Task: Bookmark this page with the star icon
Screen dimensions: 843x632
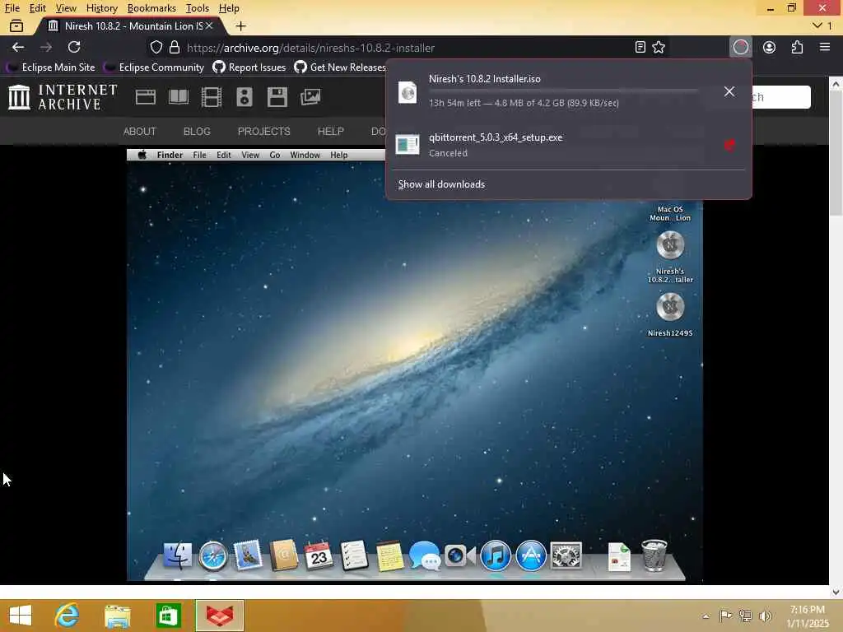Action: coord(659,47)
